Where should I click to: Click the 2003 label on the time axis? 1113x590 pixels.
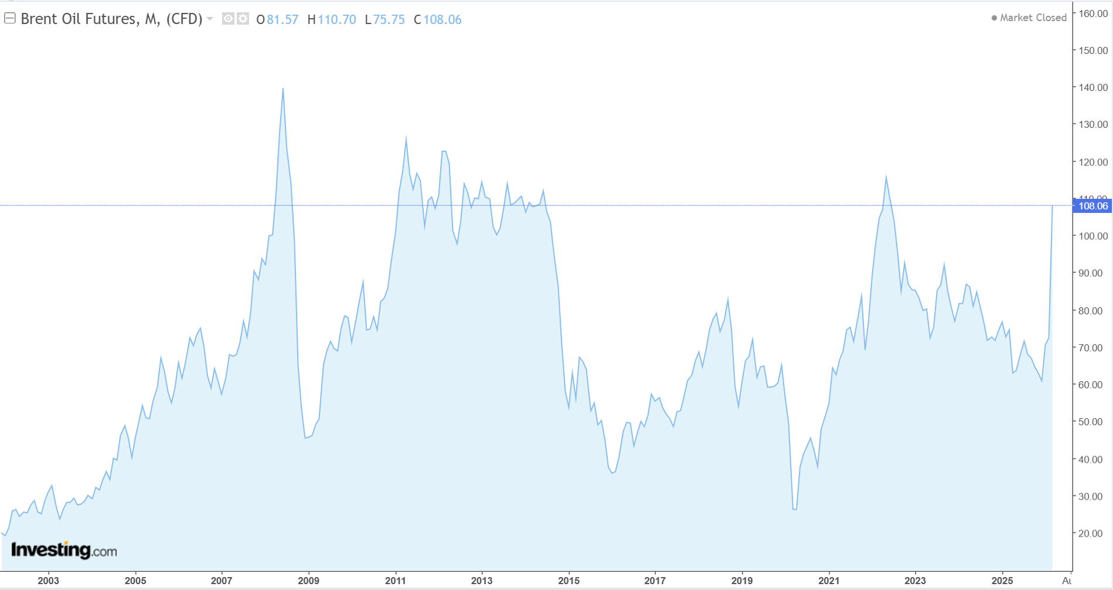[48, 581]
